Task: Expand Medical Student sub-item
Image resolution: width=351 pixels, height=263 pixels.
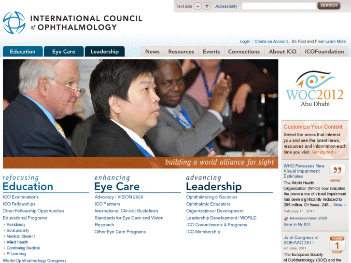Action: 21,236
